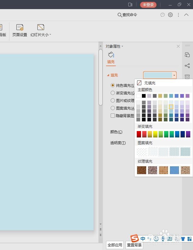Choose the dark navy gradient fill swatch
193x250 pixels.
(x=183, y=134)
